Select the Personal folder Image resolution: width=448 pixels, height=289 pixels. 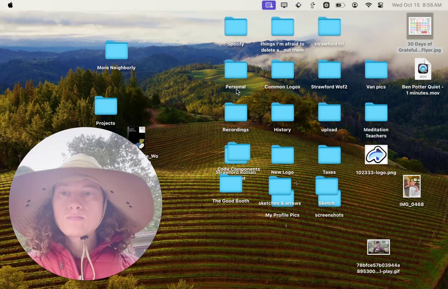pyautogui.click(x=236, y=69)
